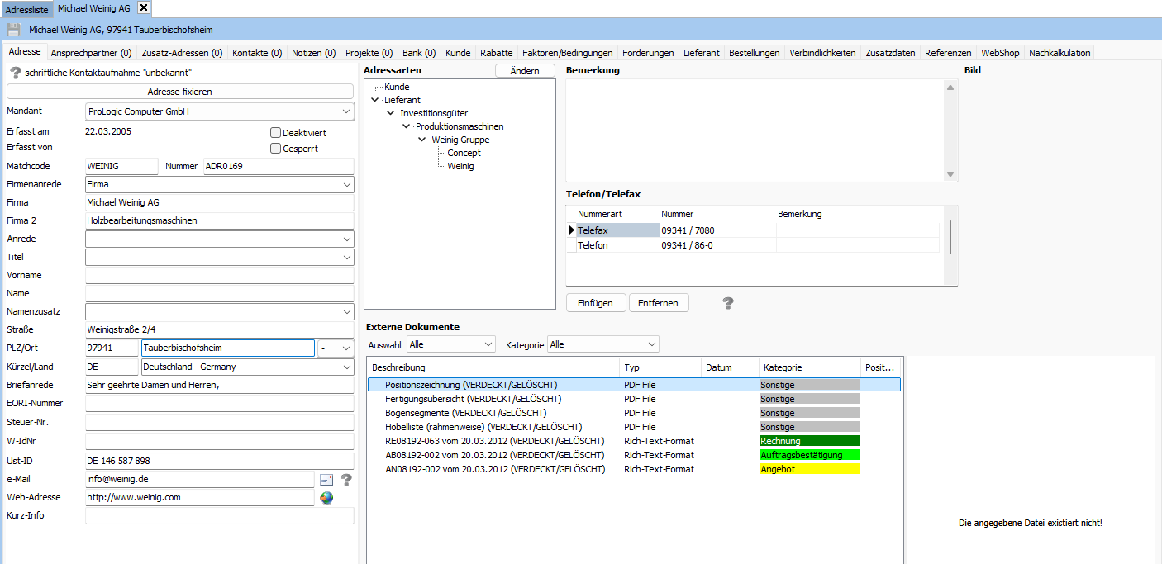Open the Adressliste tab
The height and width of the screenshot is (564, 1162).
tap(26, 9)
